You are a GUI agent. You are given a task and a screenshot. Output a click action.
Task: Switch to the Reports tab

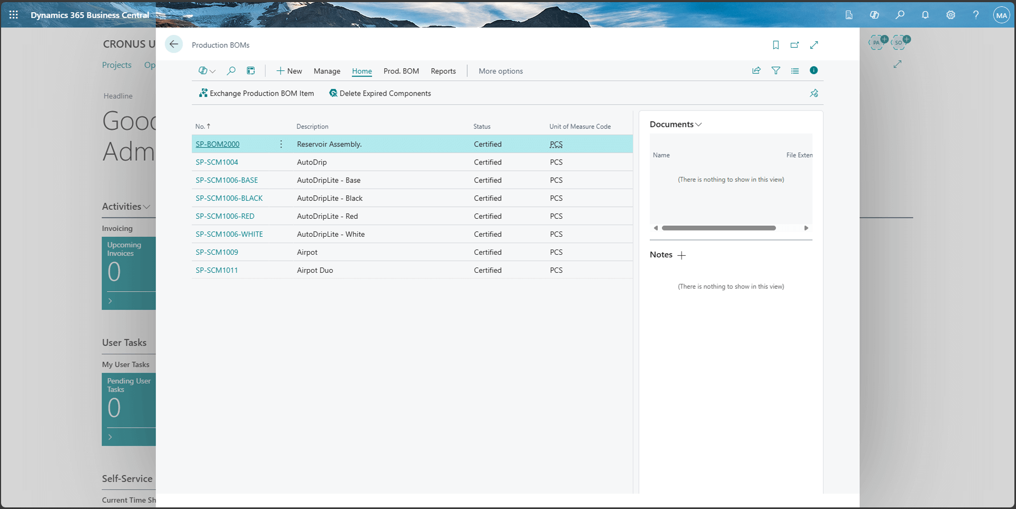coord(443,71)
